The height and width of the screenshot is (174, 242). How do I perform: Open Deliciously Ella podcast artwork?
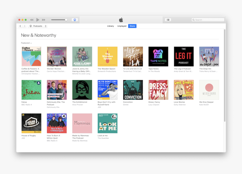coord(57,90)
